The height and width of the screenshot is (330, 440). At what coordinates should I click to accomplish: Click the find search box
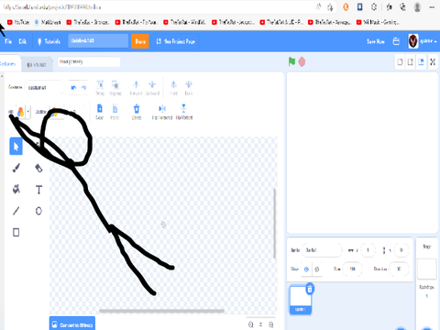[89, 62]
